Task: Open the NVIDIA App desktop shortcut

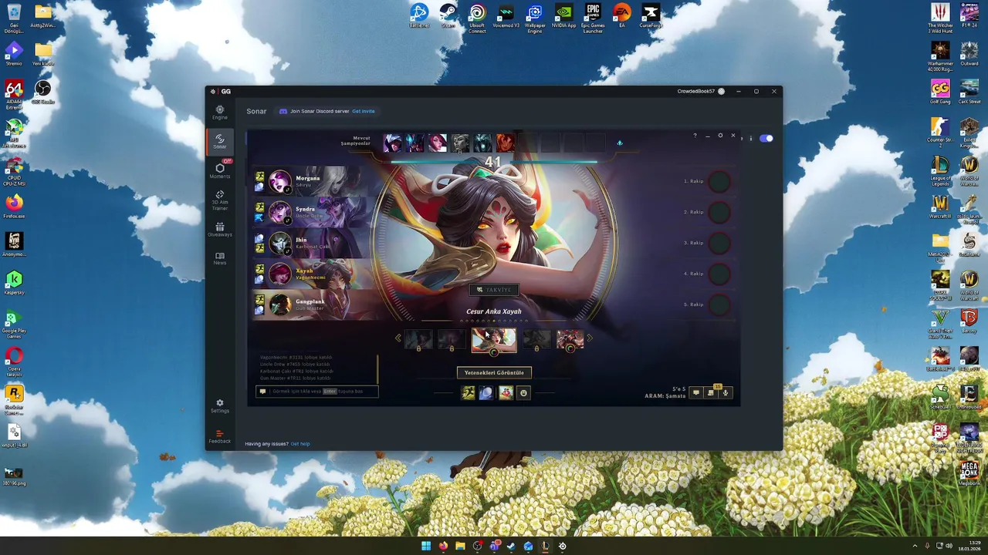Action: pyautogui.click(x=564, y=15)
